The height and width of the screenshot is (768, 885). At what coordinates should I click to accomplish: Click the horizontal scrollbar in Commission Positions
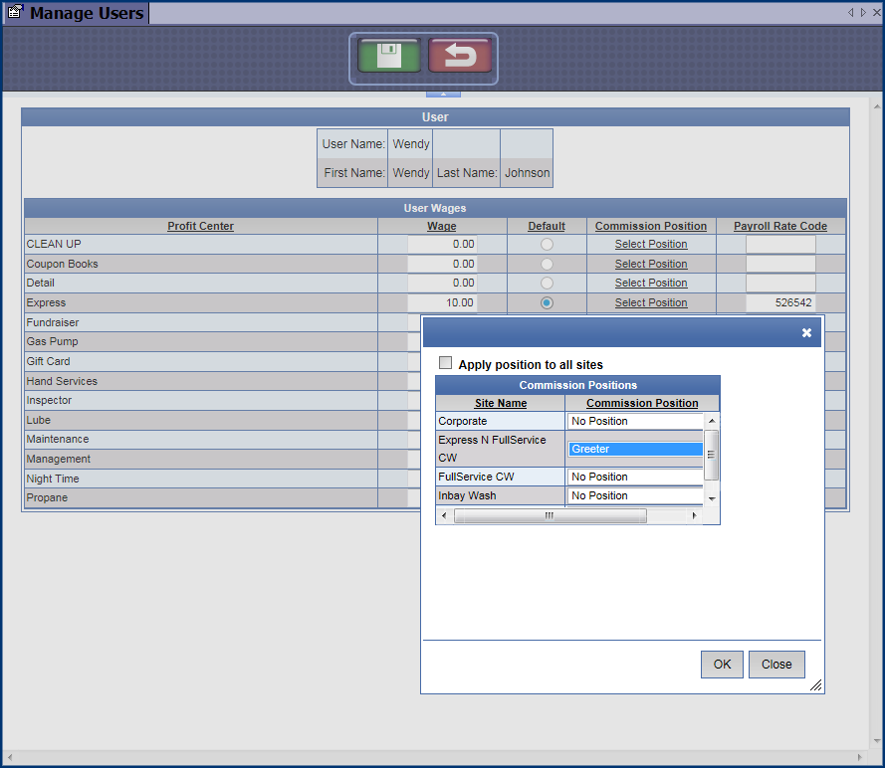(x=550, y=516)
